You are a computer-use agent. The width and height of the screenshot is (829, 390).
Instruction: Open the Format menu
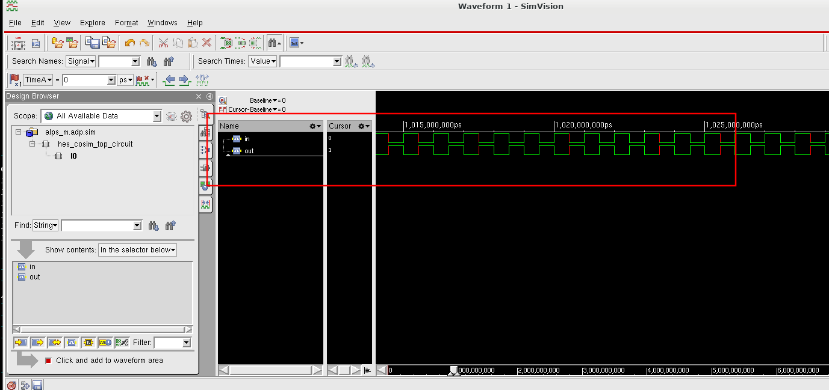tap(126, 23)
